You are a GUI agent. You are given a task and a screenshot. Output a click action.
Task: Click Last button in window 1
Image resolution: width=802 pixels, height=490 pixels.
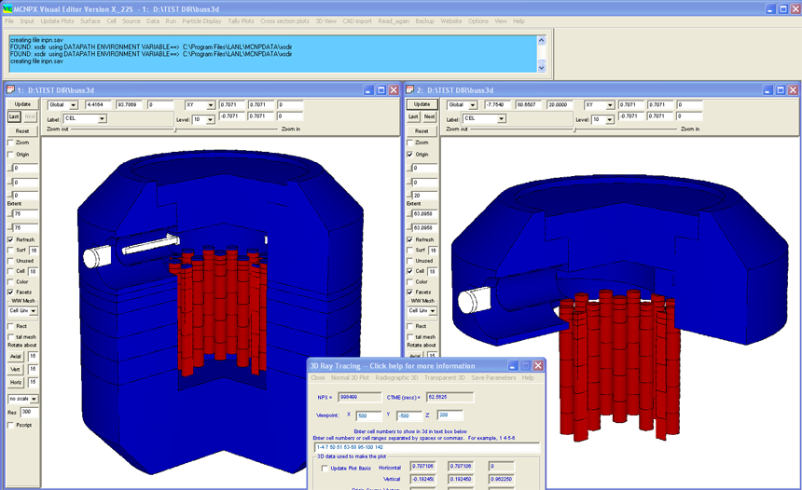pos(14,116)
